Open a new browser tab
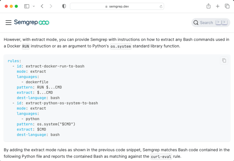This screenshot has height=161, width=234. (218, 6)
